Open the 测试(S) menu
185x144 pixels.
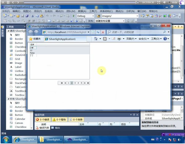tap(119, 11)
